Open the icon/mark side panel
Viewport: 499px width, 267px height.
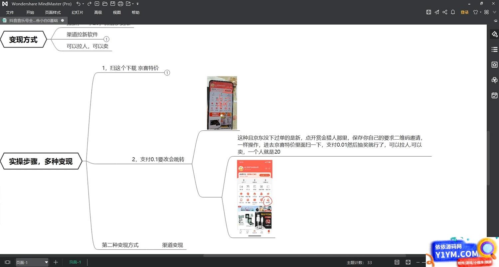point(494,65)
